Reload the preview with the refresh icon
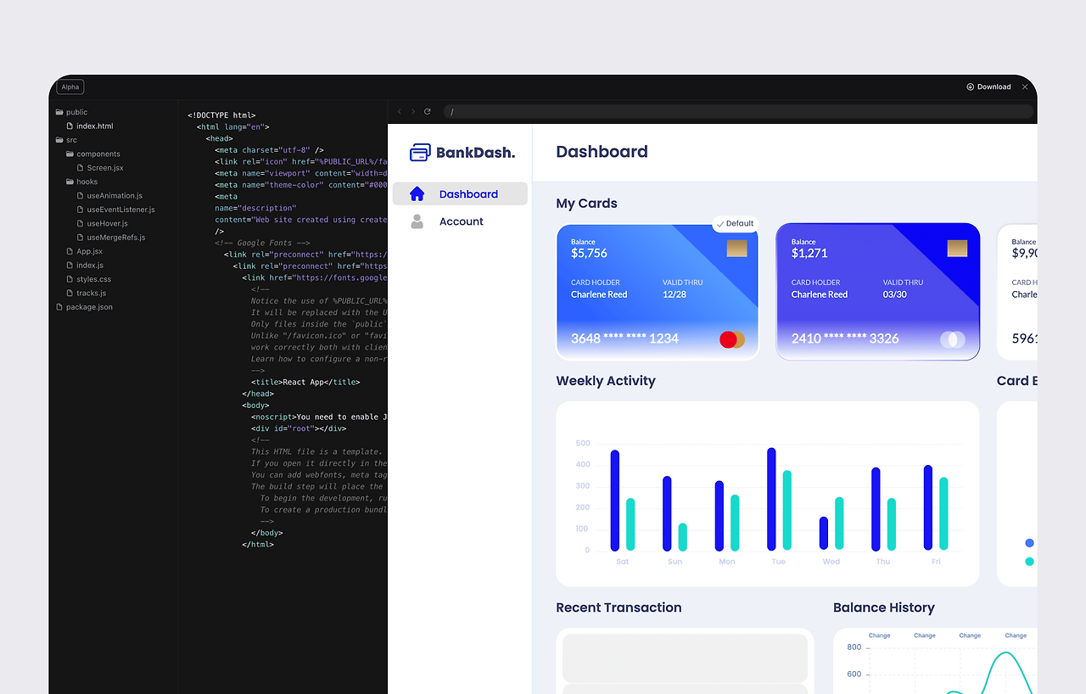Image resolution: width=1086 pixels, height=694 pixels. [428, 111]
